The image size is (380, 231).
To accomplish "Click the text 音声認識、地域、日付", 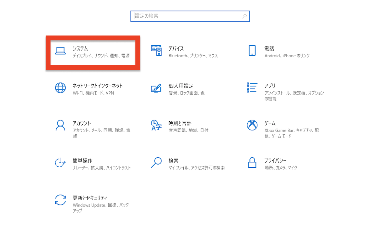I will pyautogui.click(x=188, y=130).
